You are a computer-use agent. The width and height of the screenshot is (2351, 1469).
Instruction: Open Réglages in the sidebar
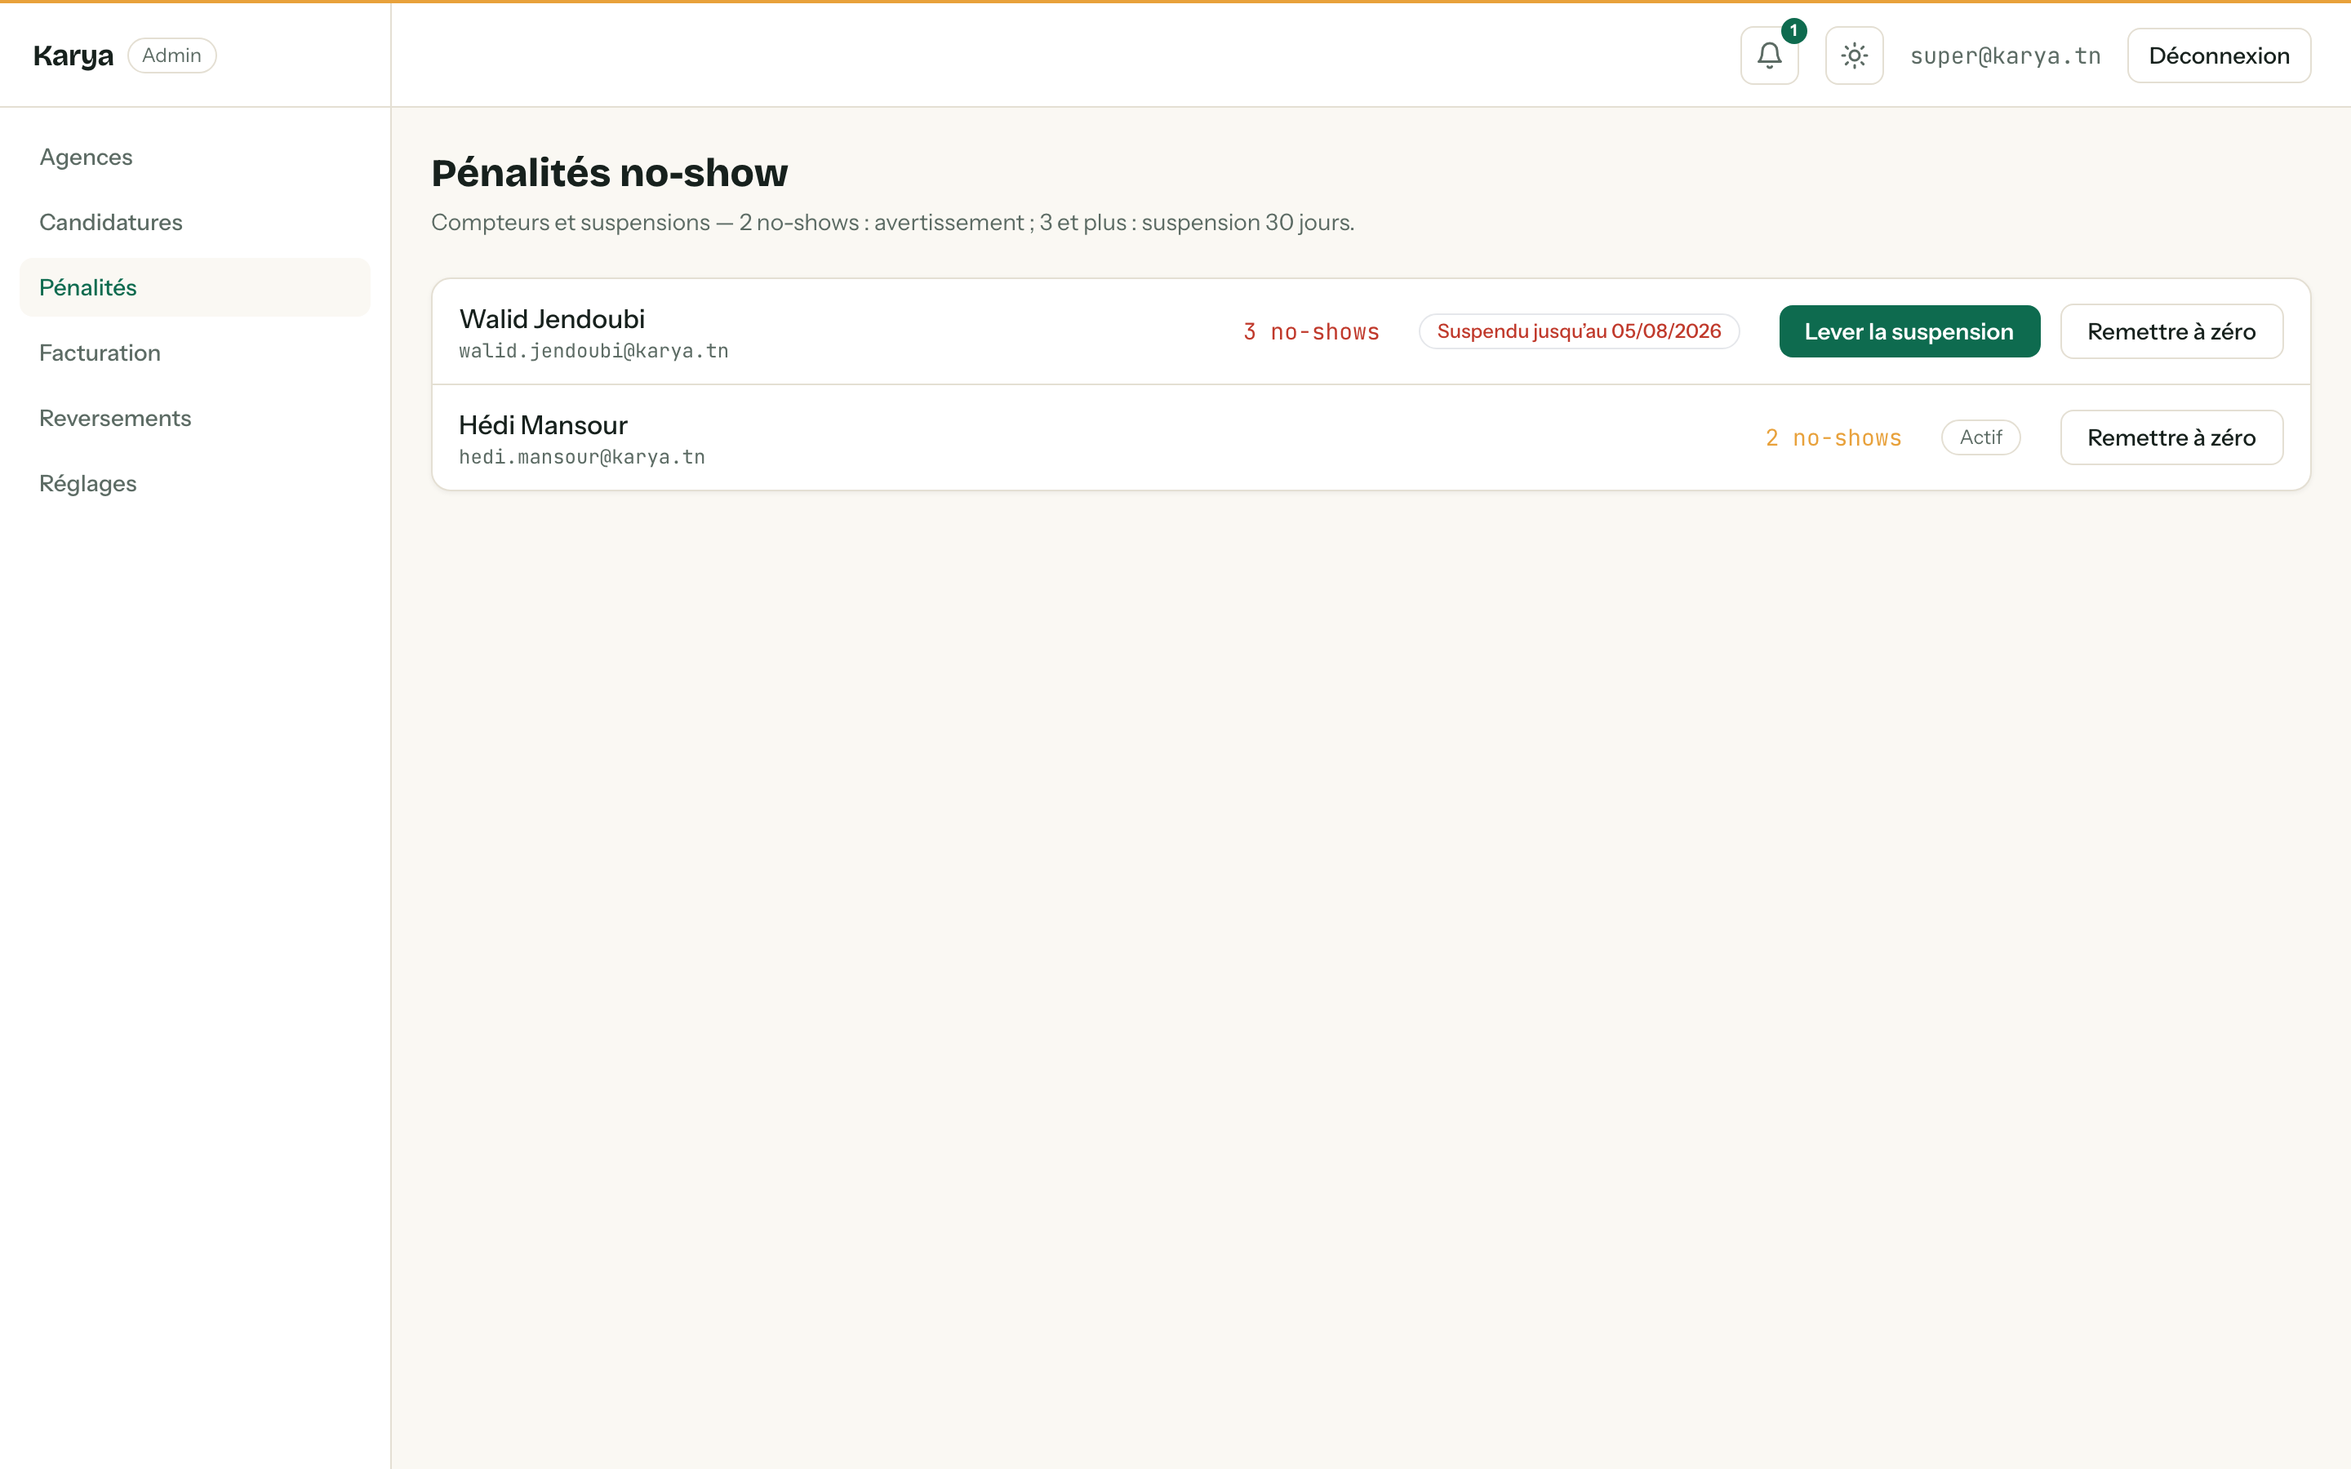[x=194, y=483]
